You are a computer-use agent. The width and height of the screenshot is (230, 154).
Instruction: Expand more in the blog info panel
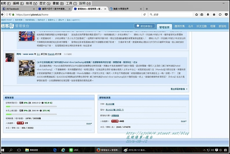183,121
